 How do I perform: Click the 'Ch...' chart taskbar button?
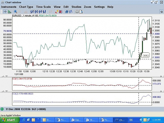pyautogui.click(x=120, y=120)
